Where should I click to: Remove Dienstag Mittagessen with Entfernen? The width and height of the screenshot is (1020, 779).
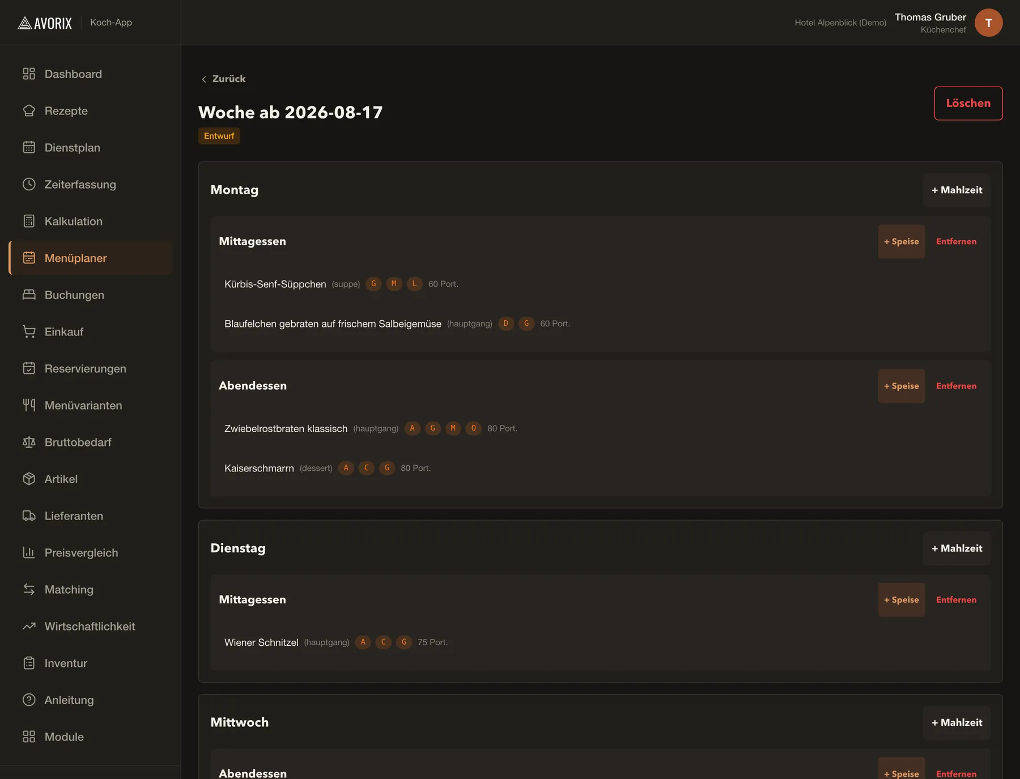click(956, 600)
